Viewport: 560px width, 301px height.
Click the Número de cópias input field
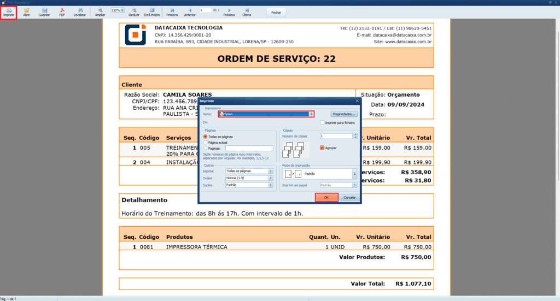point(336,136)
